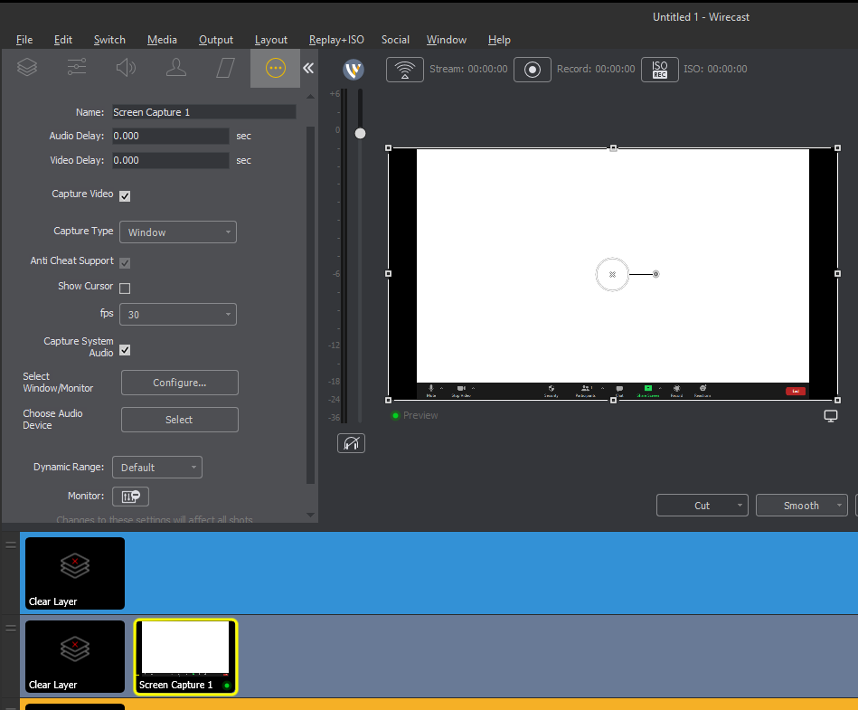This screenshot has height=710, width=858.
Task: Click the Record button circle icon
Action: coord(532,69)
